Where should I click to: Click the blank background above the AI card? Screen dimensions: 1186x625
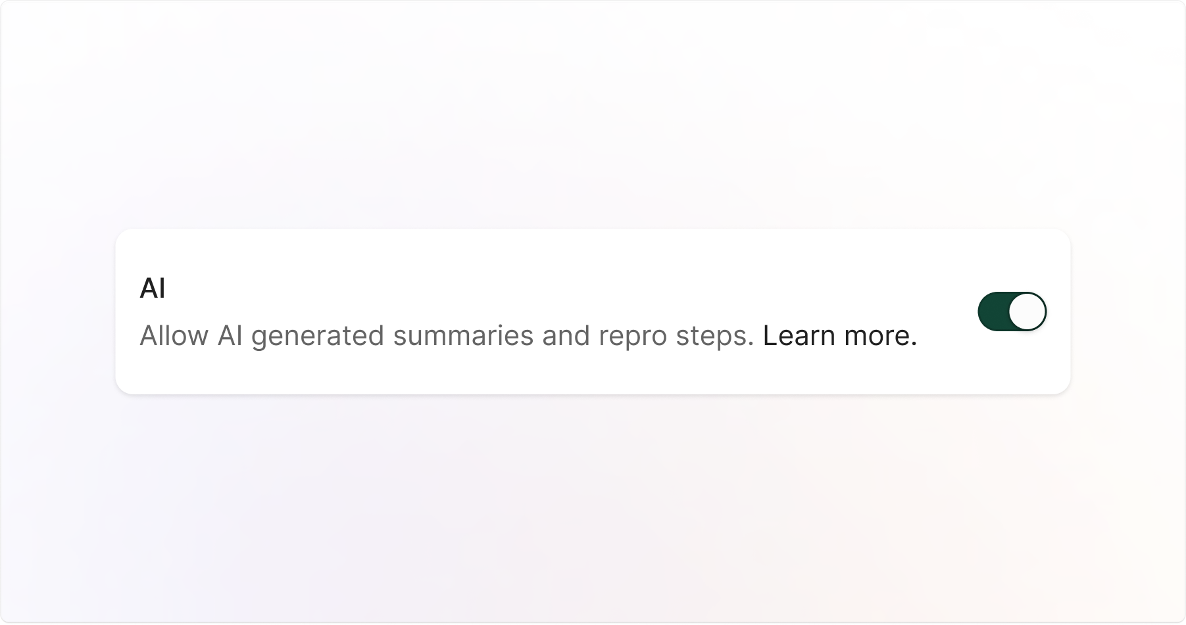pyautogui.click(x=592, y=118)
